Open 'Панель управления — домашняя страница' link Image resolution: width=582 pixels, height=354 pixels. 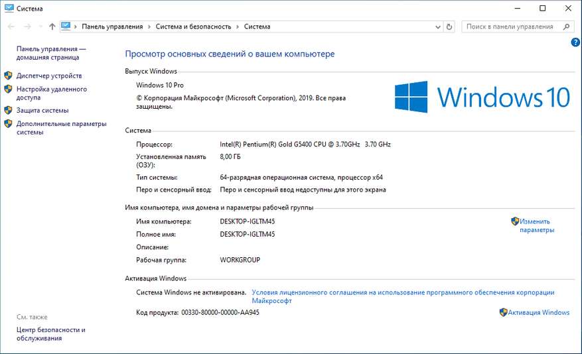pos(51,53)
